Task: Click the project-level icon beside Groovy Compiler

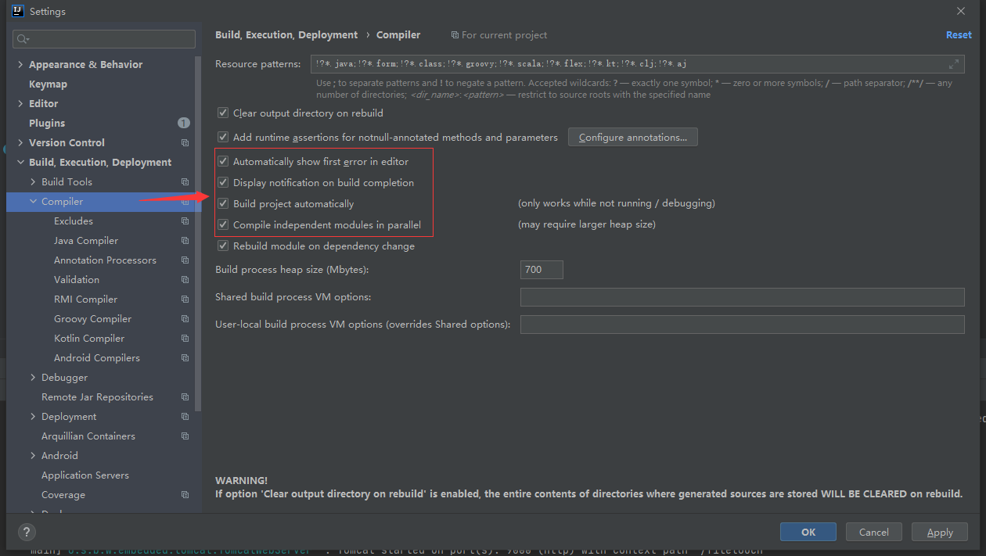Action: click(185, 319)
